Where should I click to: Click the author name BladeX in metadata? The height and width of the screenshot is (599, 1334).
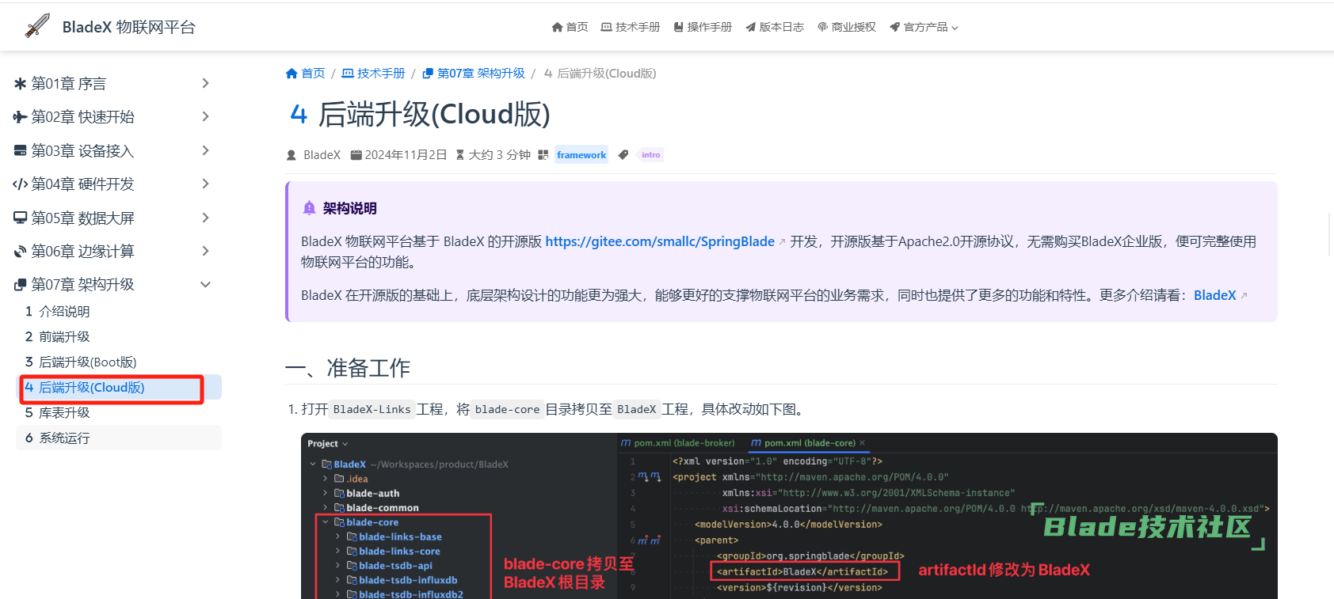tap(322, 155)
